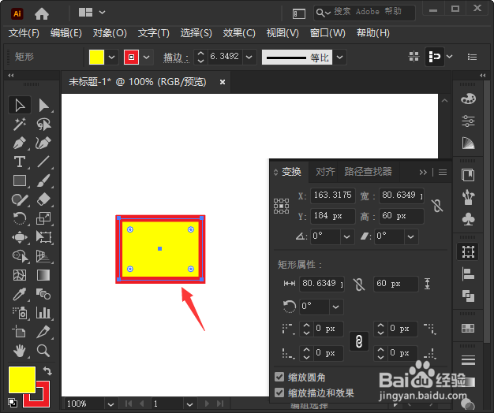The width and height of the screenshot is (494, 413).
Task: Open the shear angle dropdown
Action: click(411, 236)
